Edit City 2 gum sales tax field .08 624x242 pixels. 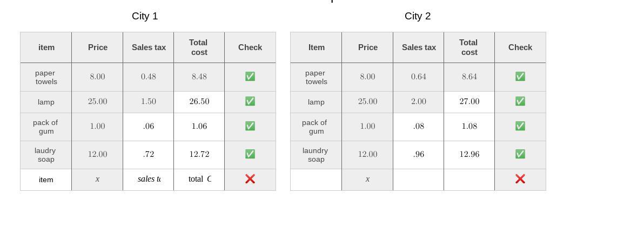[x=419, y=127]
